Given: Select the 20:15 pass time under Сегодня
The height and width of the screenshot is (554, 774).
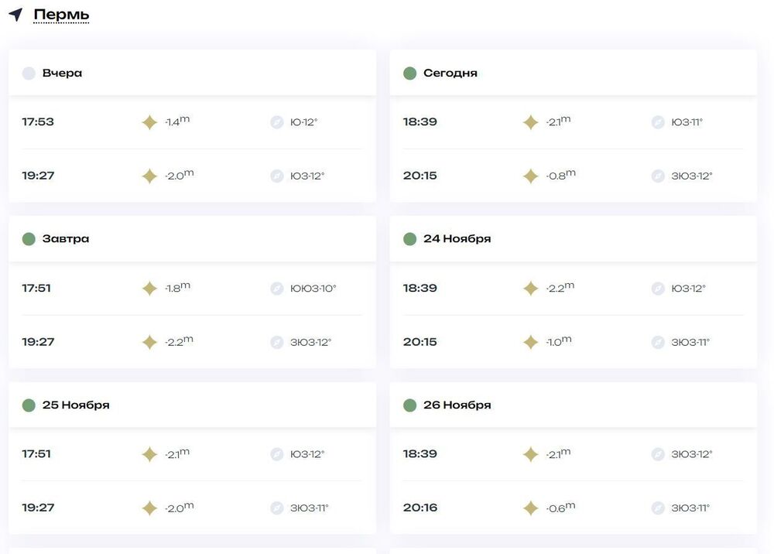Looking at the screenshot, I should point(420,176).
